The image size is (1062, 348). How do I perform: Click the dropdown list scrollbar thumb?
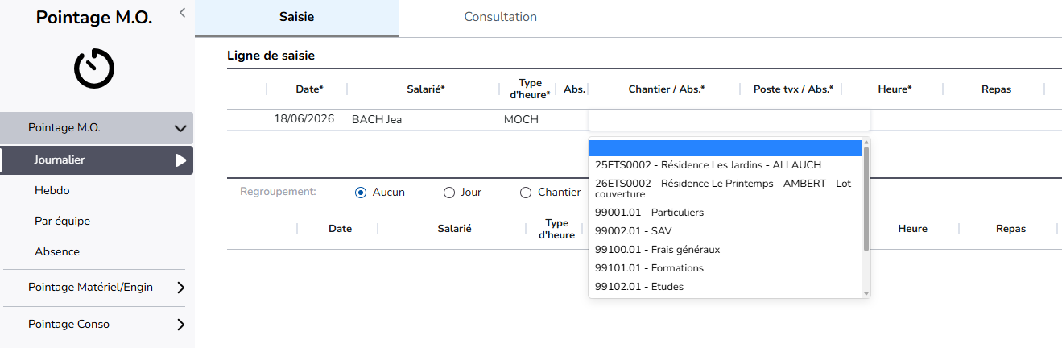(866, 199)
